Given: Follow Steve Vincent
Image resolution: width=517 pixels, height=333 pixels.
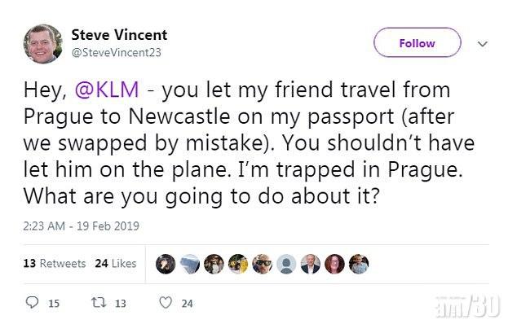Looking at the screenshot, I should point(417,43).
